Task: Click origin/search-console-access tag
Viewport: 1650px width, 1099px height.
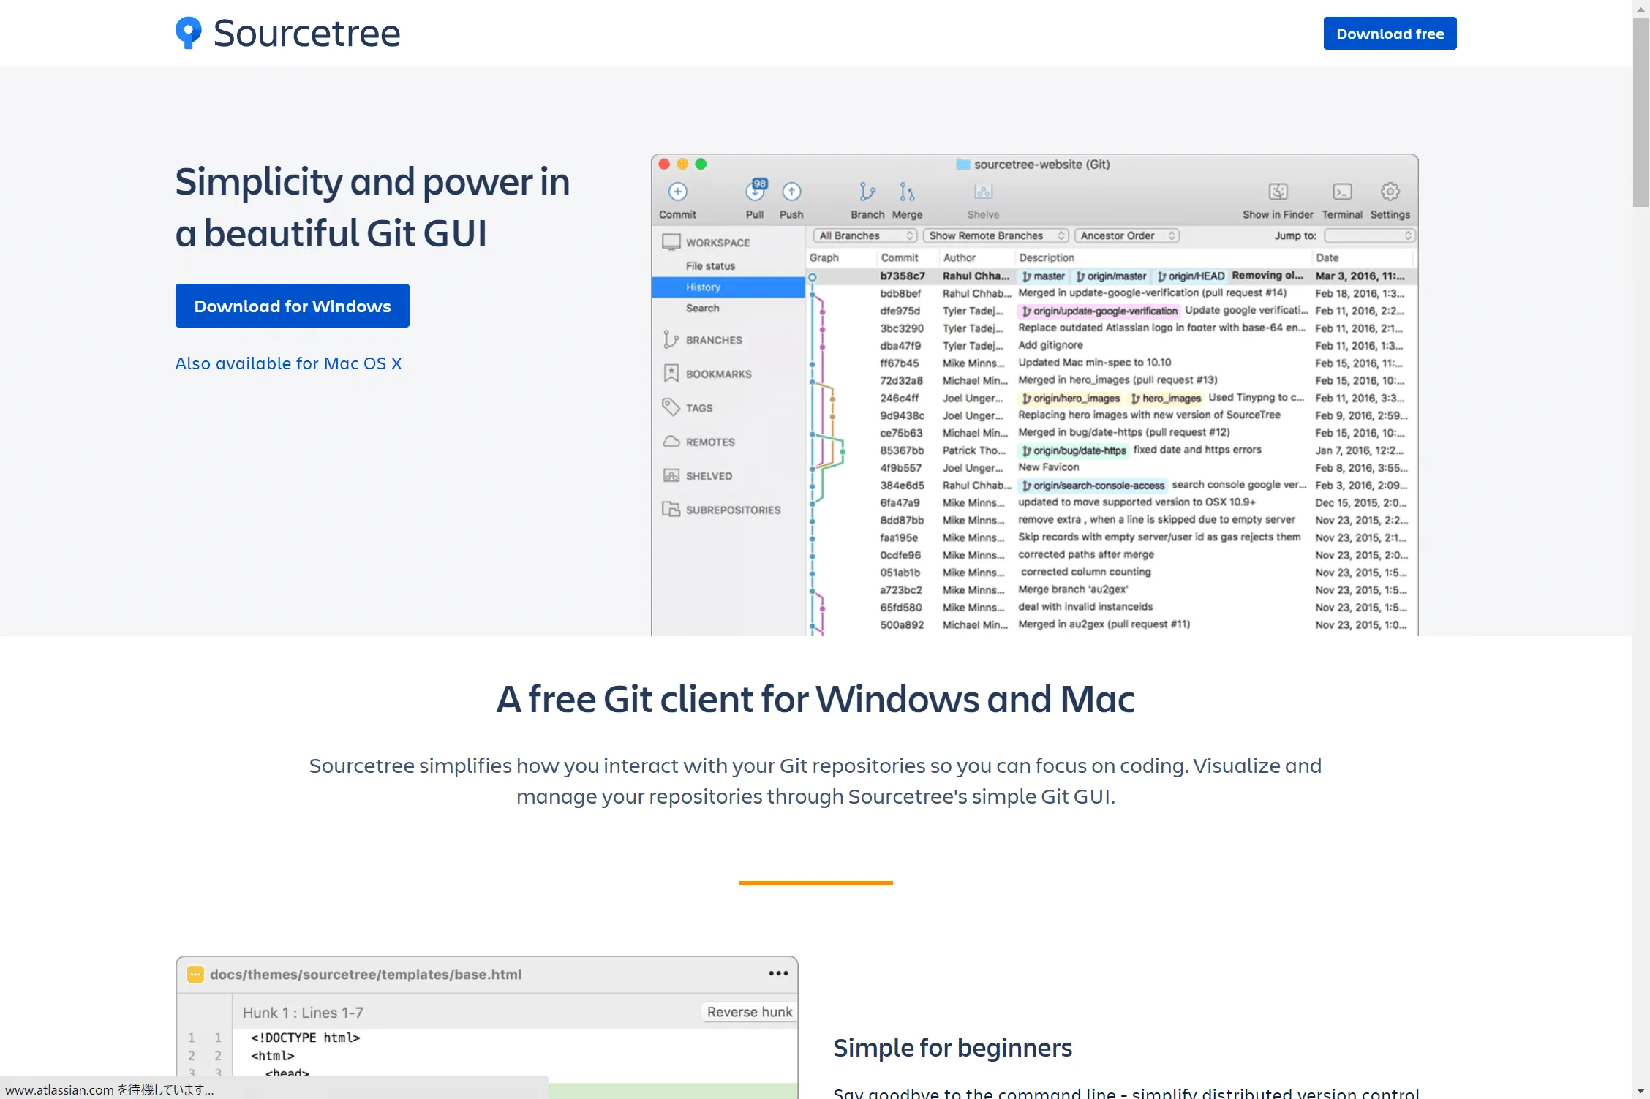Action: tap(1093, 486)
